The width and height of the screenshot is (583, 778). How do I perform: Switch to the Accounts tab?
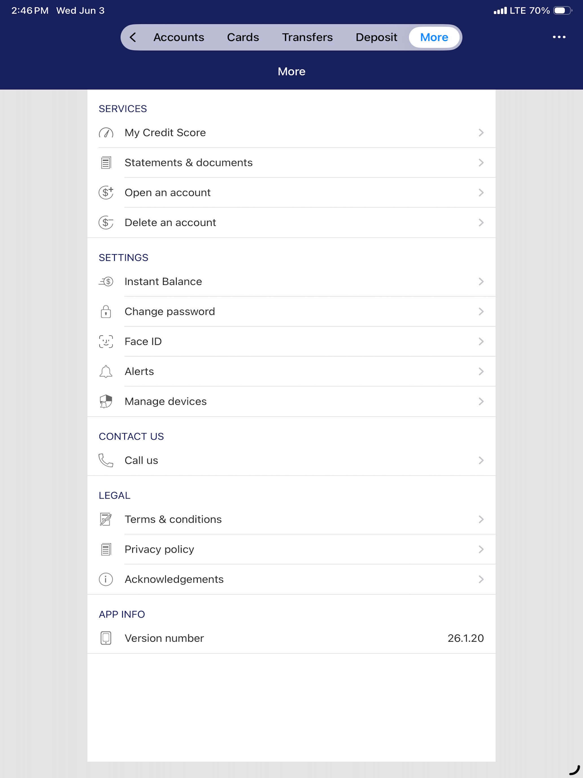click(x=179, y=37)
